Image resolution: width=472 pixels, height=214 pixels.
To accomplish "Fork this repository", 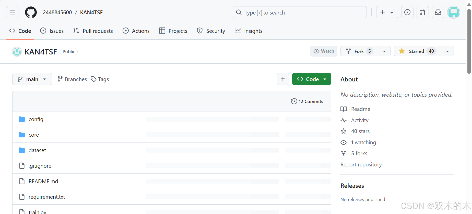I will click(x=359, y=51).
